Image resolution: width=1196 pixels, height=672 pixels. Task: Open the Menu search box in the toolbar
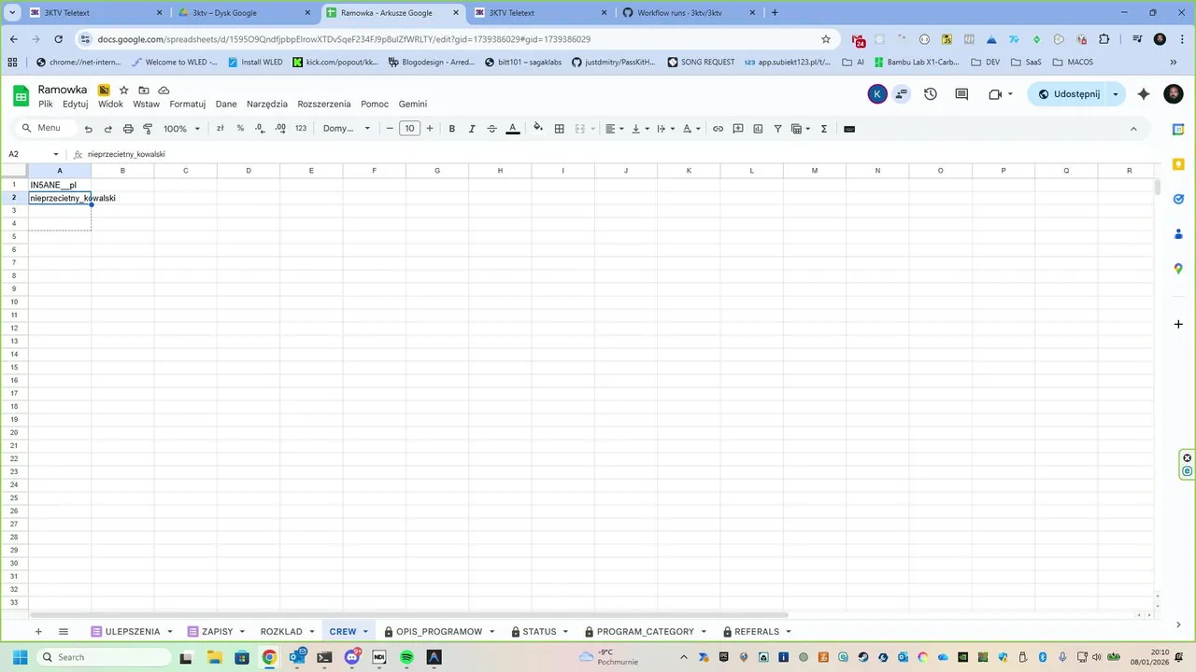tap(43, 129)
